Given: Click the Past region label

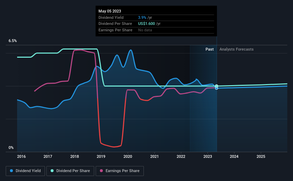Looking at the screenshot, I should (x=209, y=49).
